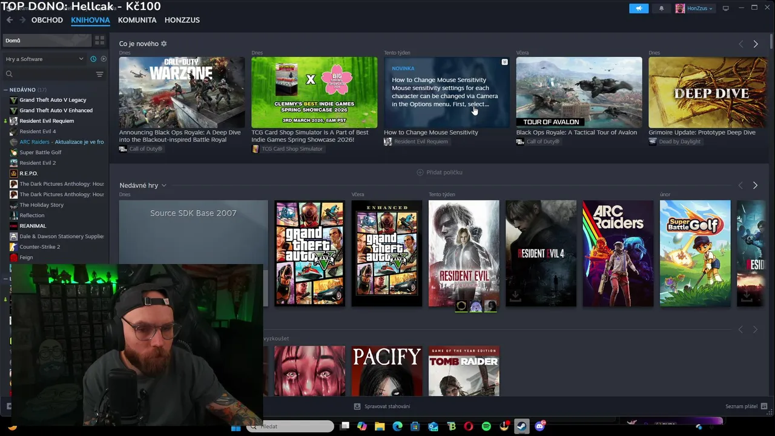Screen dimensions: 775x436
Task: Toggle sort by recent activity clock icon
Action: [93, 59]
